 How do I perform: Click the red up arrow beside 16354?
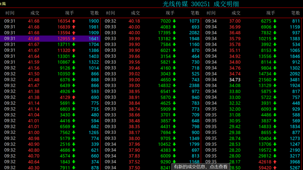pos(73,21)
